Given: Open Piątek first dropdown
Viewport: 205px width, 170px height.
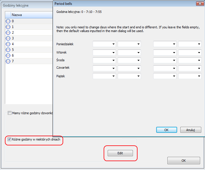Looking at the screenshot, I should tap(104, 76).
